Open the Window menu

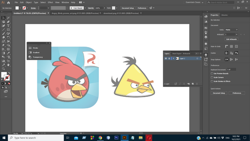click(x=65, y=2)
